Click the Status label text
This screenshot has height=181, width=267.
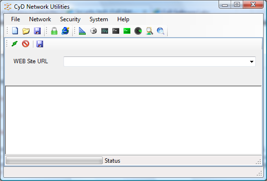click(x=112, y=161)
